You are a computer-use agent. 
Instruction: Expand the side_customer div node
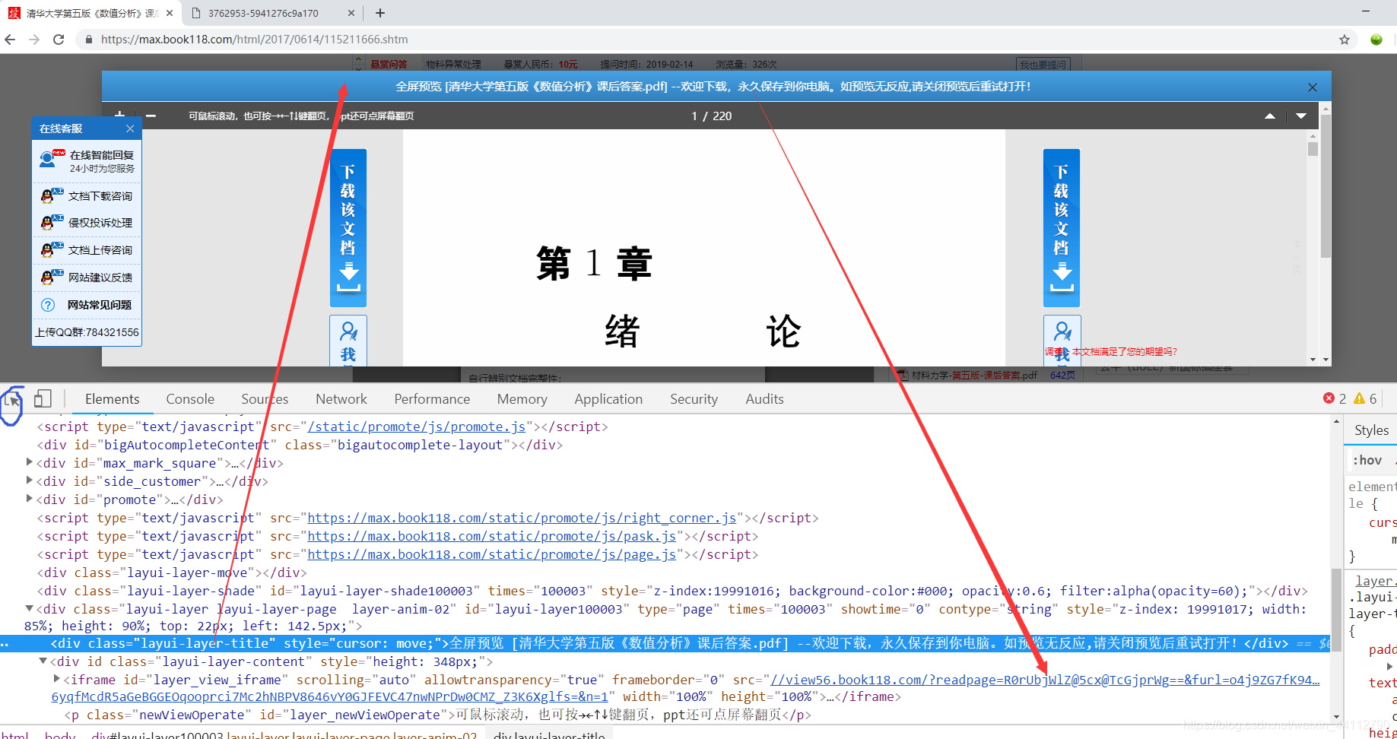point(30,481)
